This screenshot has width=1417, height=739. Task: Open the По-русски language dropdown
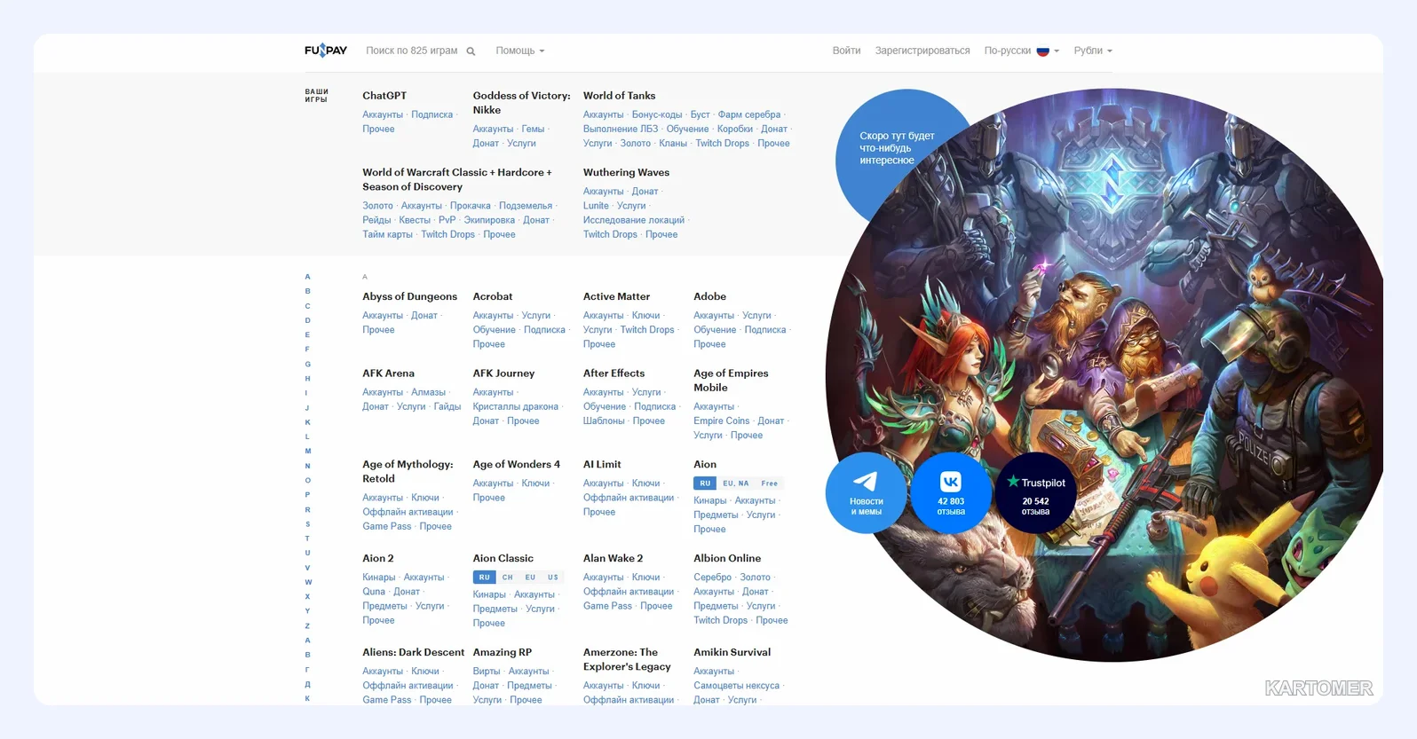[1022, 51]
